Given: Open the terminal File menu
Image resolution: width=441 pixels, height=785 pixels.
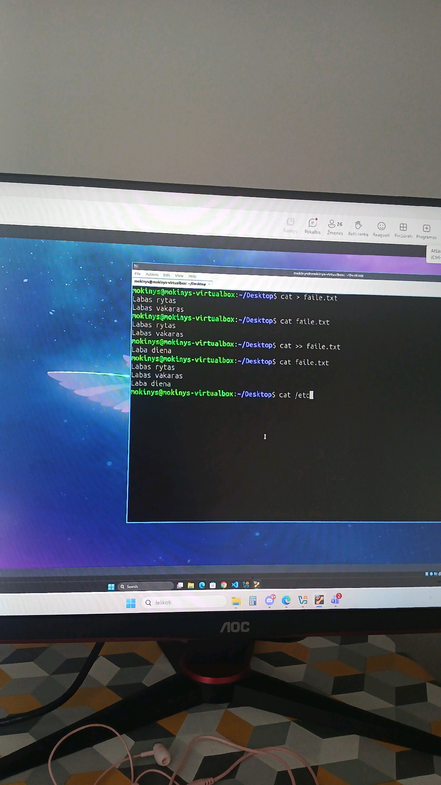Looking at the screenshot, I should coord(138,274).
